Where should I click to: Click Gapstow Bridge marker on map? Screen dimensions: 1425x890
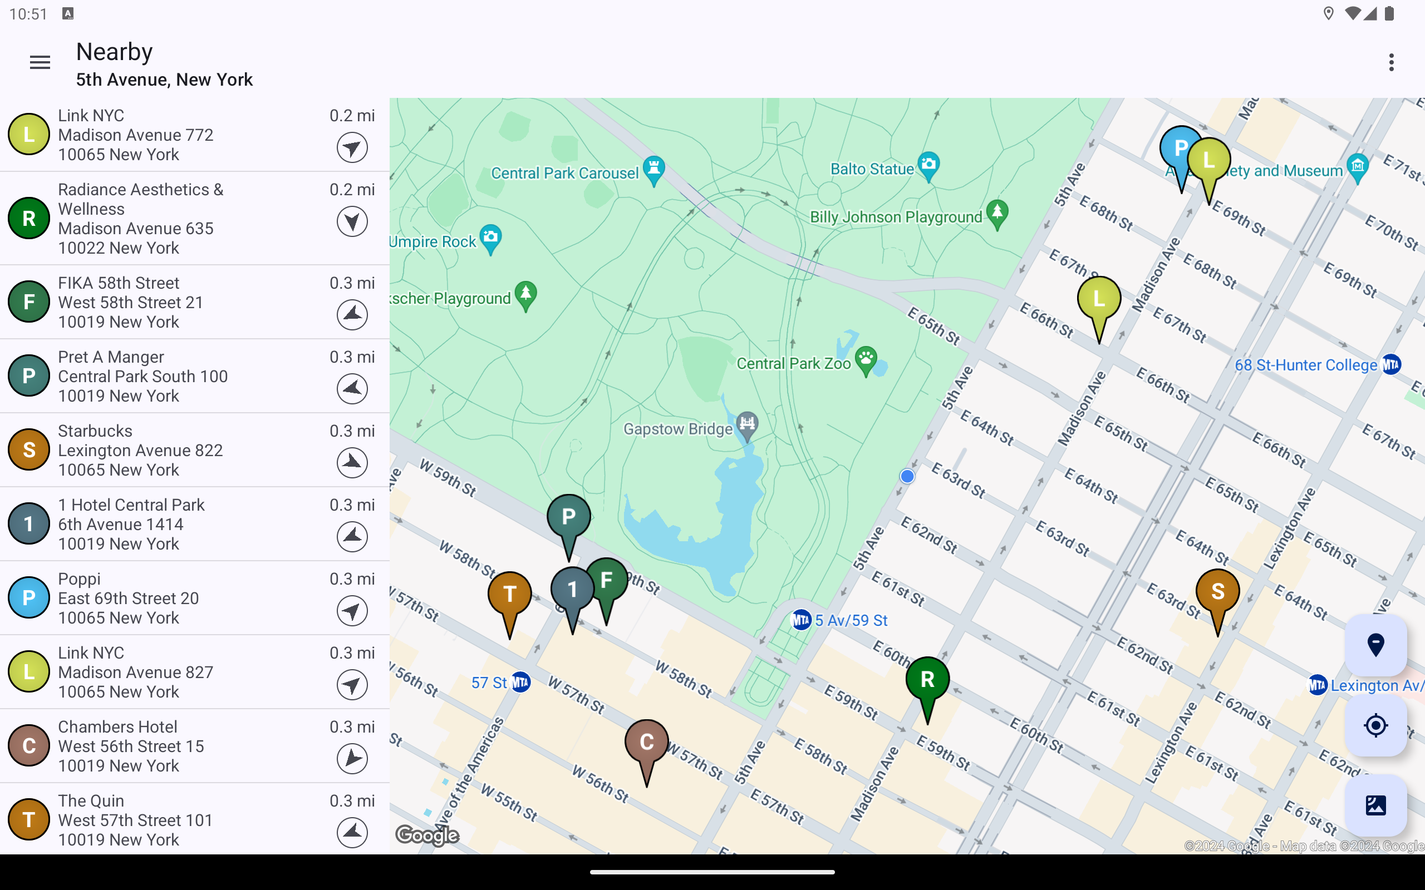coord(747,426)
